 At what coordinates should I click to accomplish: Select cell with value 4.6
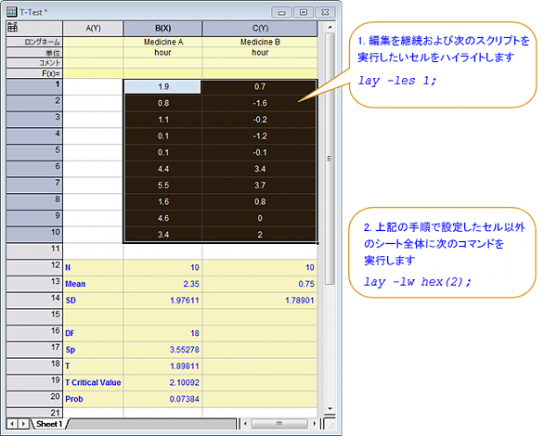[163, 218]
